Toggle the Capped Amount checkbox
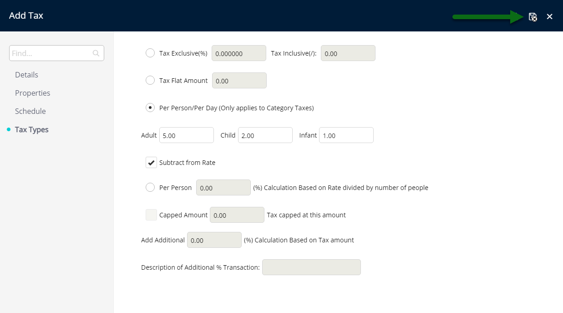This screenshot has width=563, height=313. [x=151, y=215]
